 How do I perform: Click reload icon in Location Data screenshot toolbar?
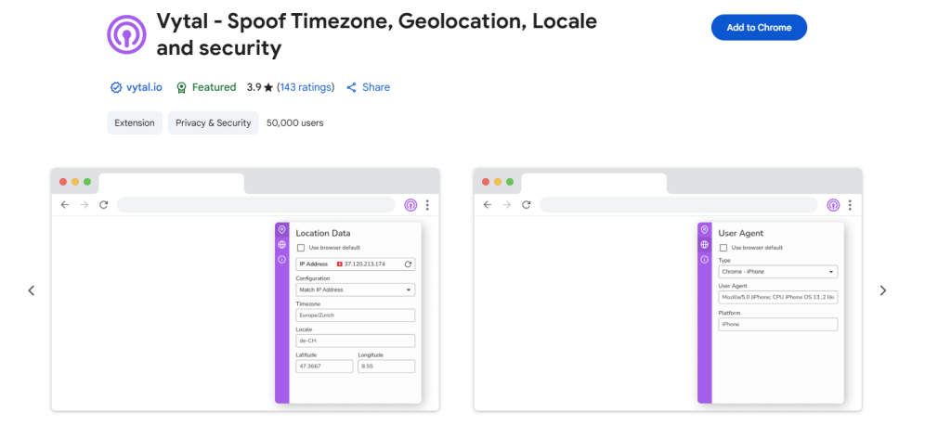(104, 205)
